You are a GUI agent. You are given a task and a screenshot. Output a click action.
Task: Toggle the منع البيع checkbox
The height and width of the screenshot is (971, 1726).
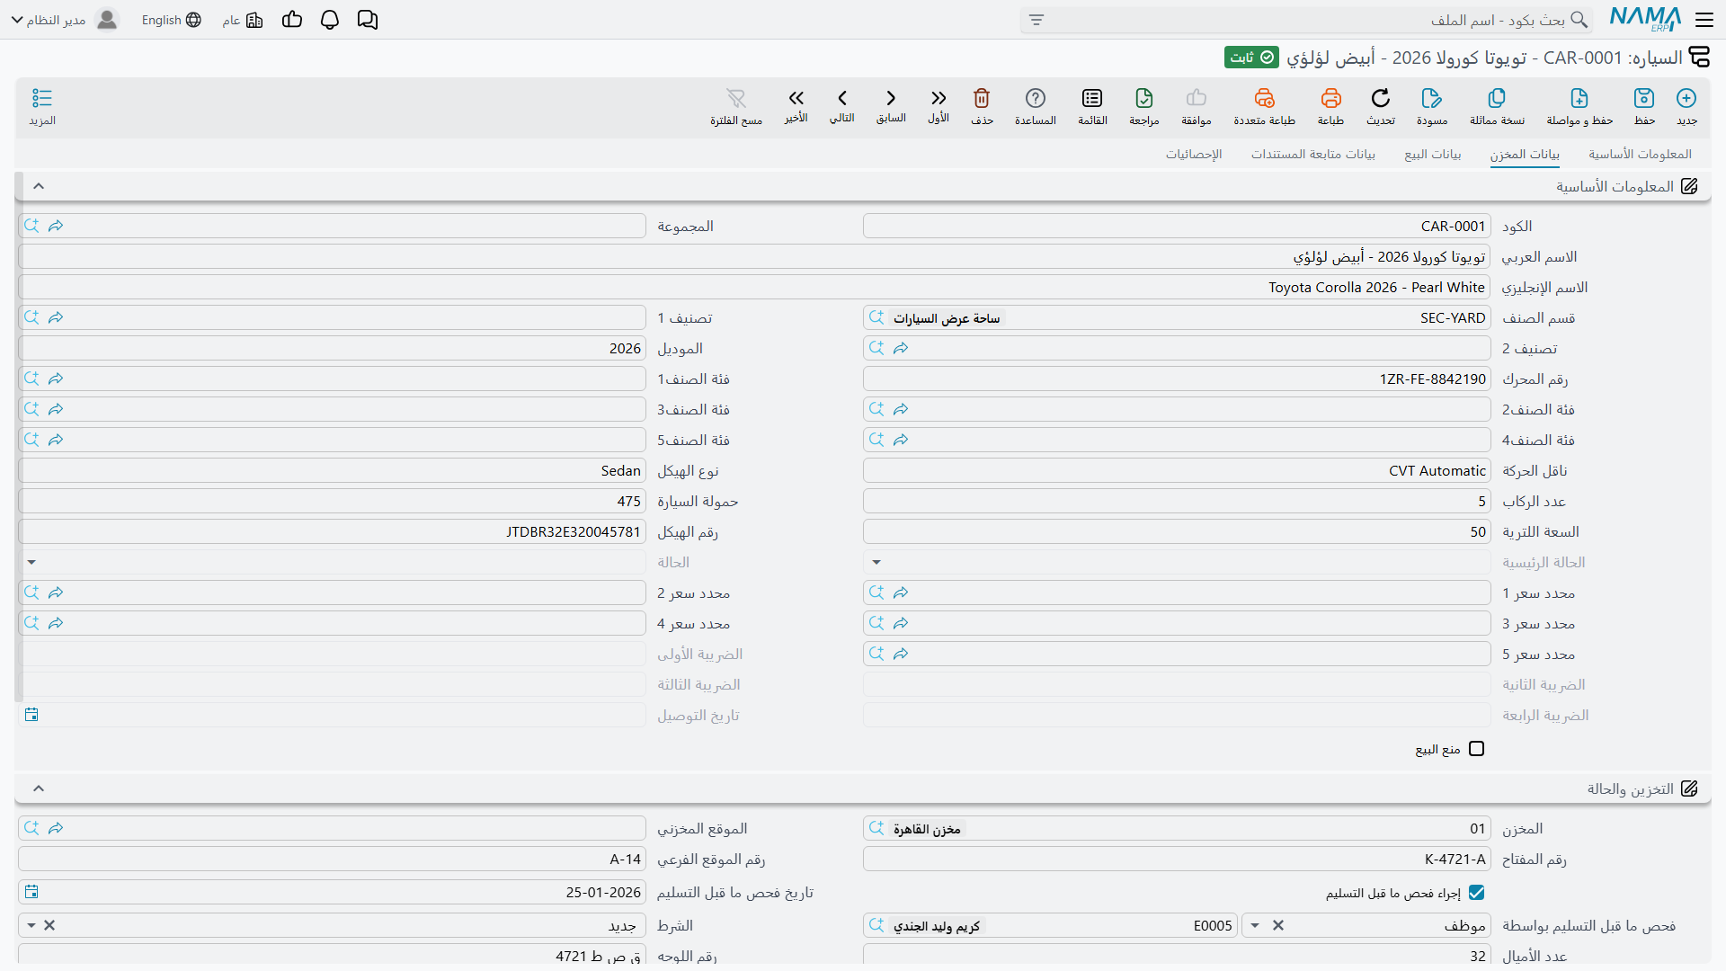pyautogui.click(x=1476, y=749)
